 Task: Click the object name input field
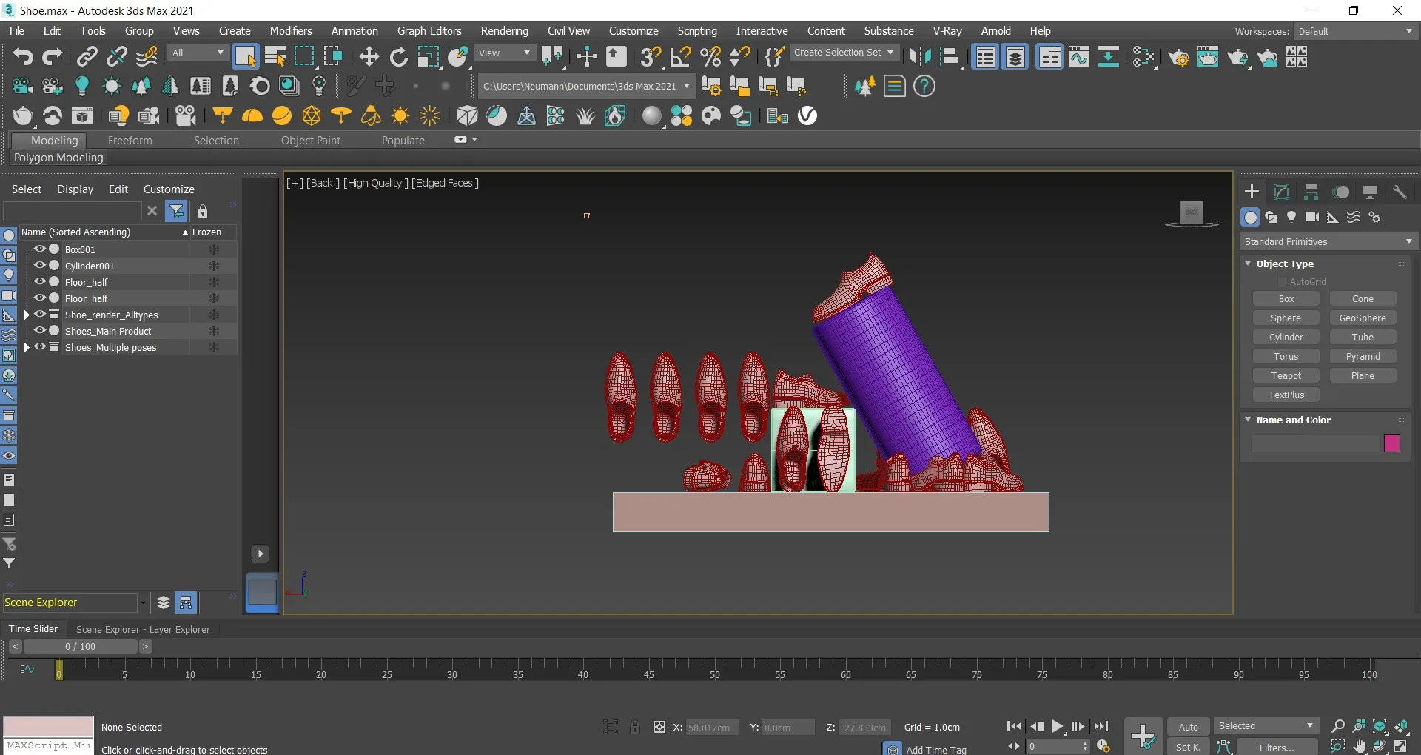click(x=1316, y=443)
